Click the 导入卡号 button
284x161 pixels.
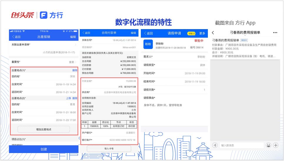(109, 149)
